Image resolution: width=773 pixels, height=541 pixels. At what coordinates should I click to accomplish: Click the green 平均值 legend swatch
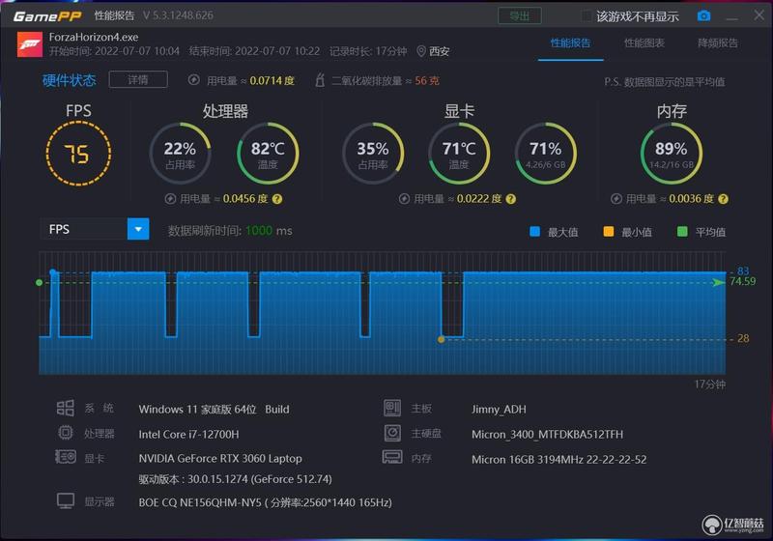click(682, 232)
